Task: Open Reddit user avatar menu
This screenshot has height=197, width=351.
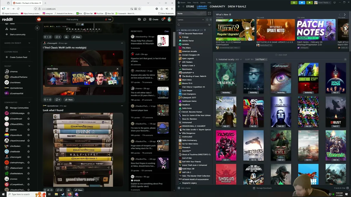Action: tap(169, 19)
